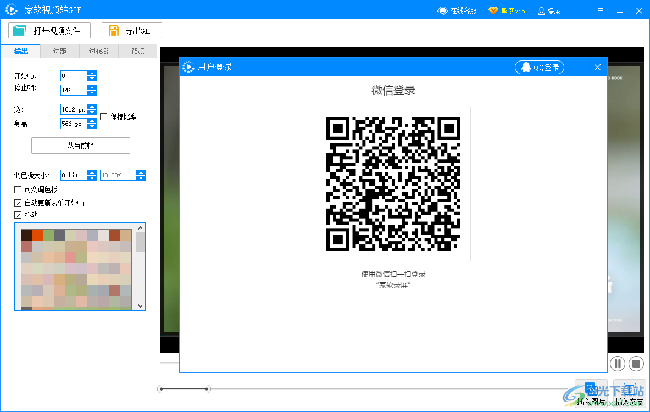650x412 pixels.
Task: Select the orange swatch in palette
Action: (x=38, y=235)
